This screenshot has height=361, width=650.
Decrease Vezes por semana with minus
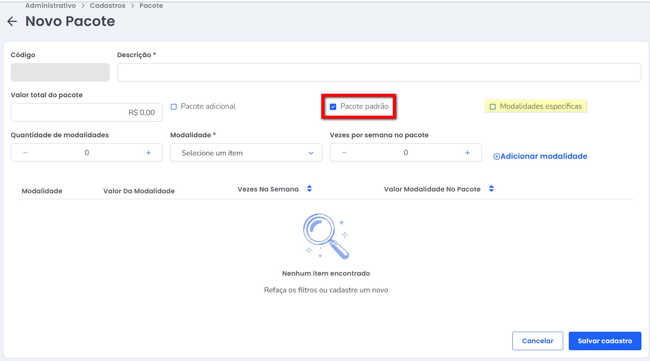click(344, 153)
